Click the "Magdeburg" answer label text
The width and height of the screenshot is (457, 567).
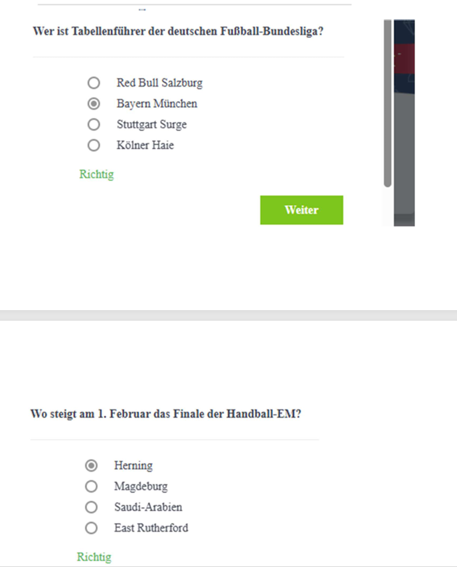click(x=141, y=486)
